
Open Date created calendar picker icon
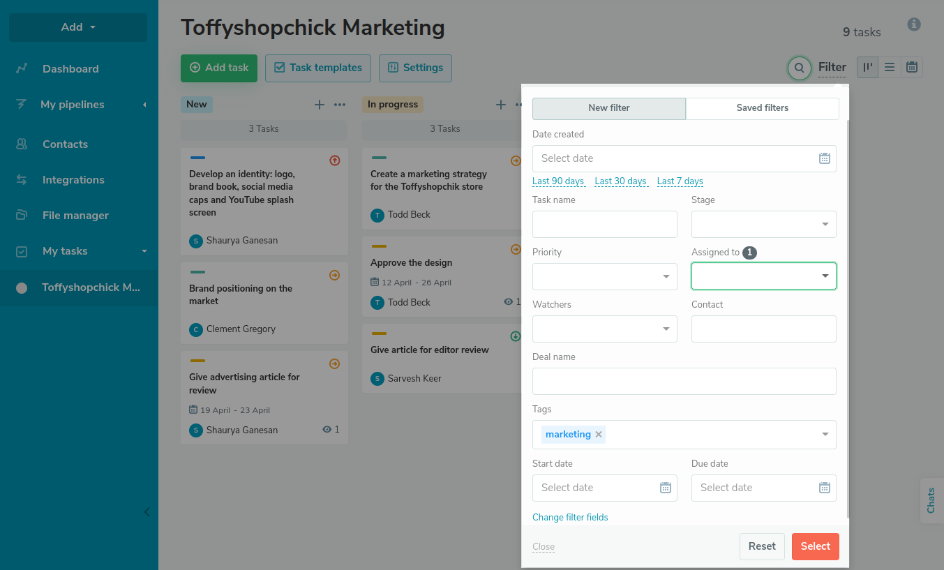pyautogui.click(x=824, y=158)
